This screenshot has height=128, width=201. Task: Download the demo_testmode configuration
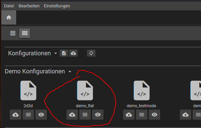pyautogui.click(x=129, y=115)
